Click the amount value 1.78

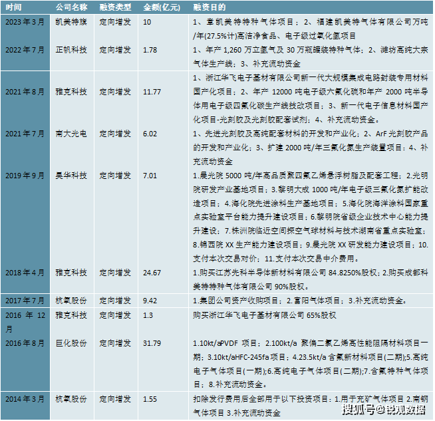150,50
